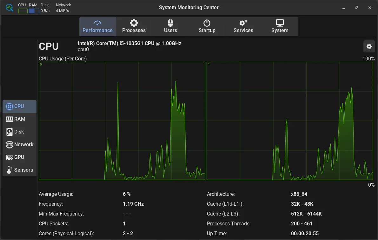The height and width of the screenshot is (240, 378).
Task: Open the Disk performance page
Action: 19,132
